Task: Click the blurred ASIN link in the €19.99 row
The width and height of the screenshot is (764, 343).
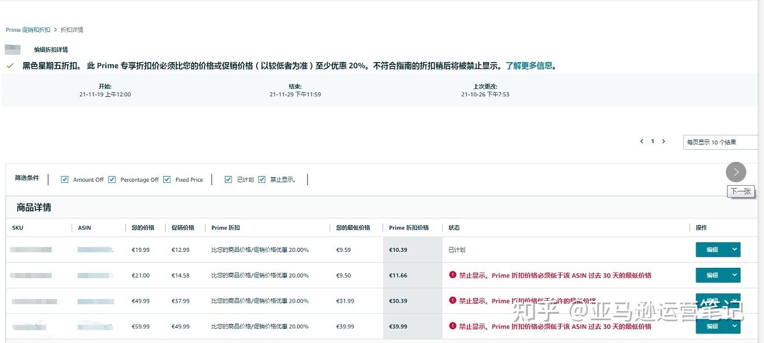Action: click(95, 250)
